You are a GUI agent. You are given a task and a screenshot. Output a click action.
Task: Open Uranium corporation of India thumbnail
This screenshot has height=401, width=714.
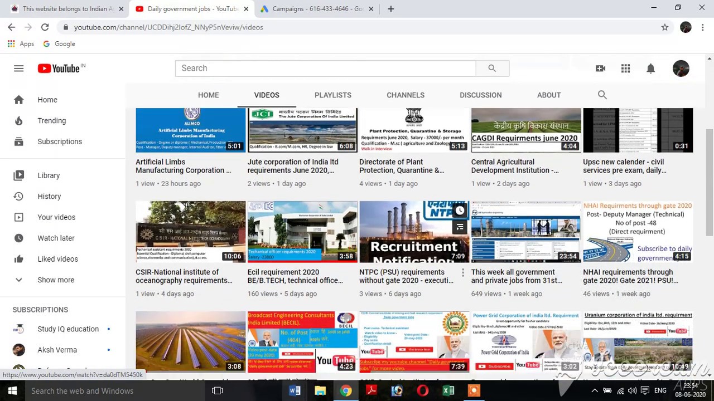(638, 342)
